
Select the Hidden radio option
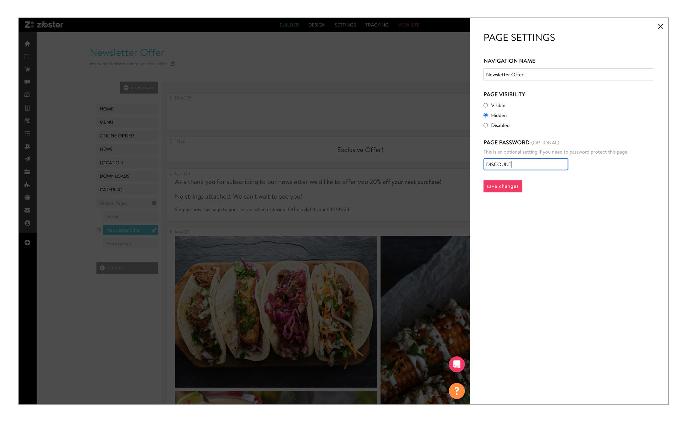point(486,115)
